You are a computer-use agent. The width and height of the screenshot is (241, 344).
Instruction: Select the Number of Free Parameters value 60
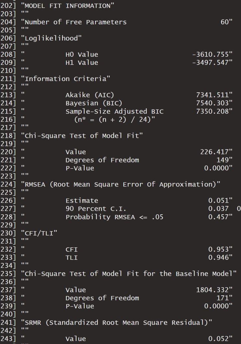pyautogui.click(x=224, y=22)
